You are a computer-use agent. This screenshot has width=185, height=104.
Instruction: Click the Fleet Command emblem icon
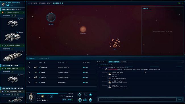click(3, 4)
